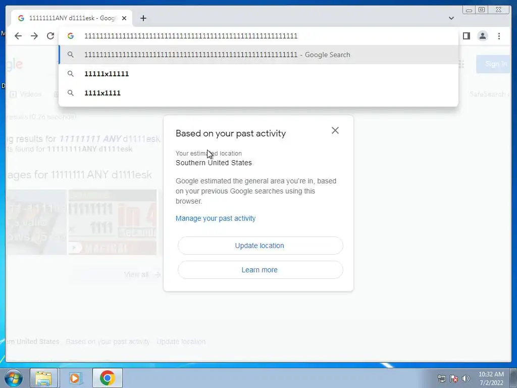The image size is (517, 388).
Task: Click the Google G icon in the address bar
Action: (x=71, y=36)
